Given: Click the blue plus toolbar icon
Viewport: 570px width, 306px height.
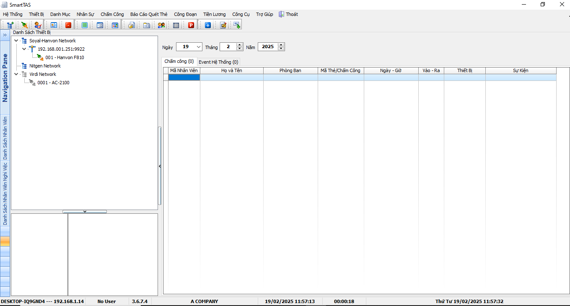Looking at the screenshot, I should pos(208,25).
